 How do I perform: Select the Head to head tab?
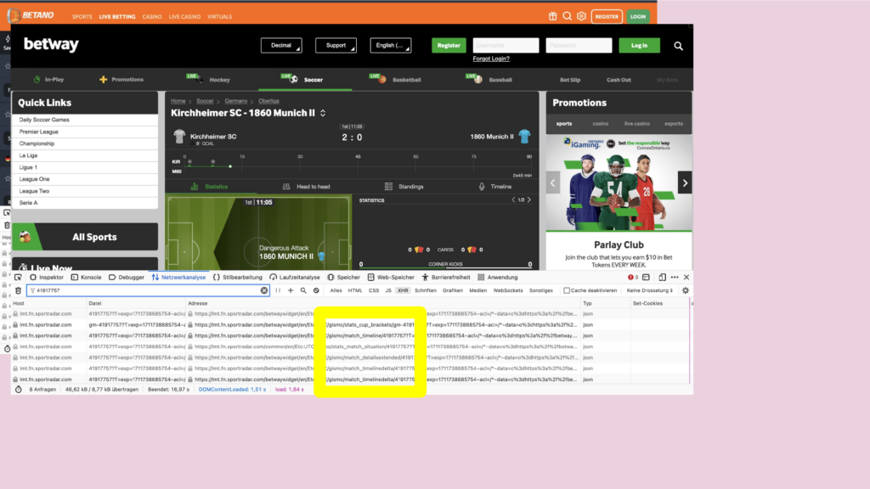point(306,187)
